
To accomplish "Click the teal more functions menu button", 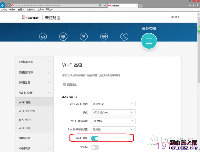I will pyautogui.click(x=149, y=41).
